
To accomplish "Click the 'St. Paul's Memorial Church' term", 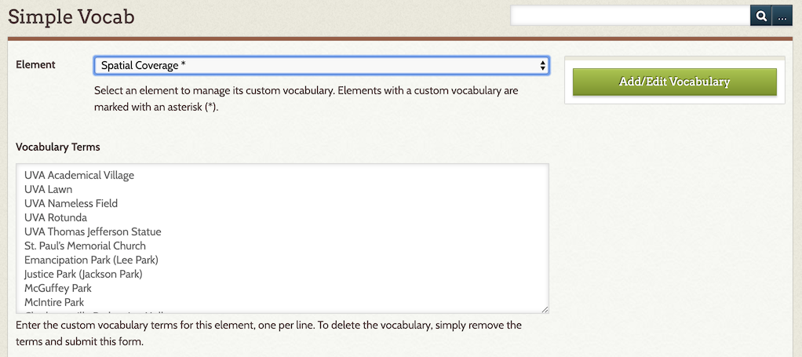I will tap(85, 246).
